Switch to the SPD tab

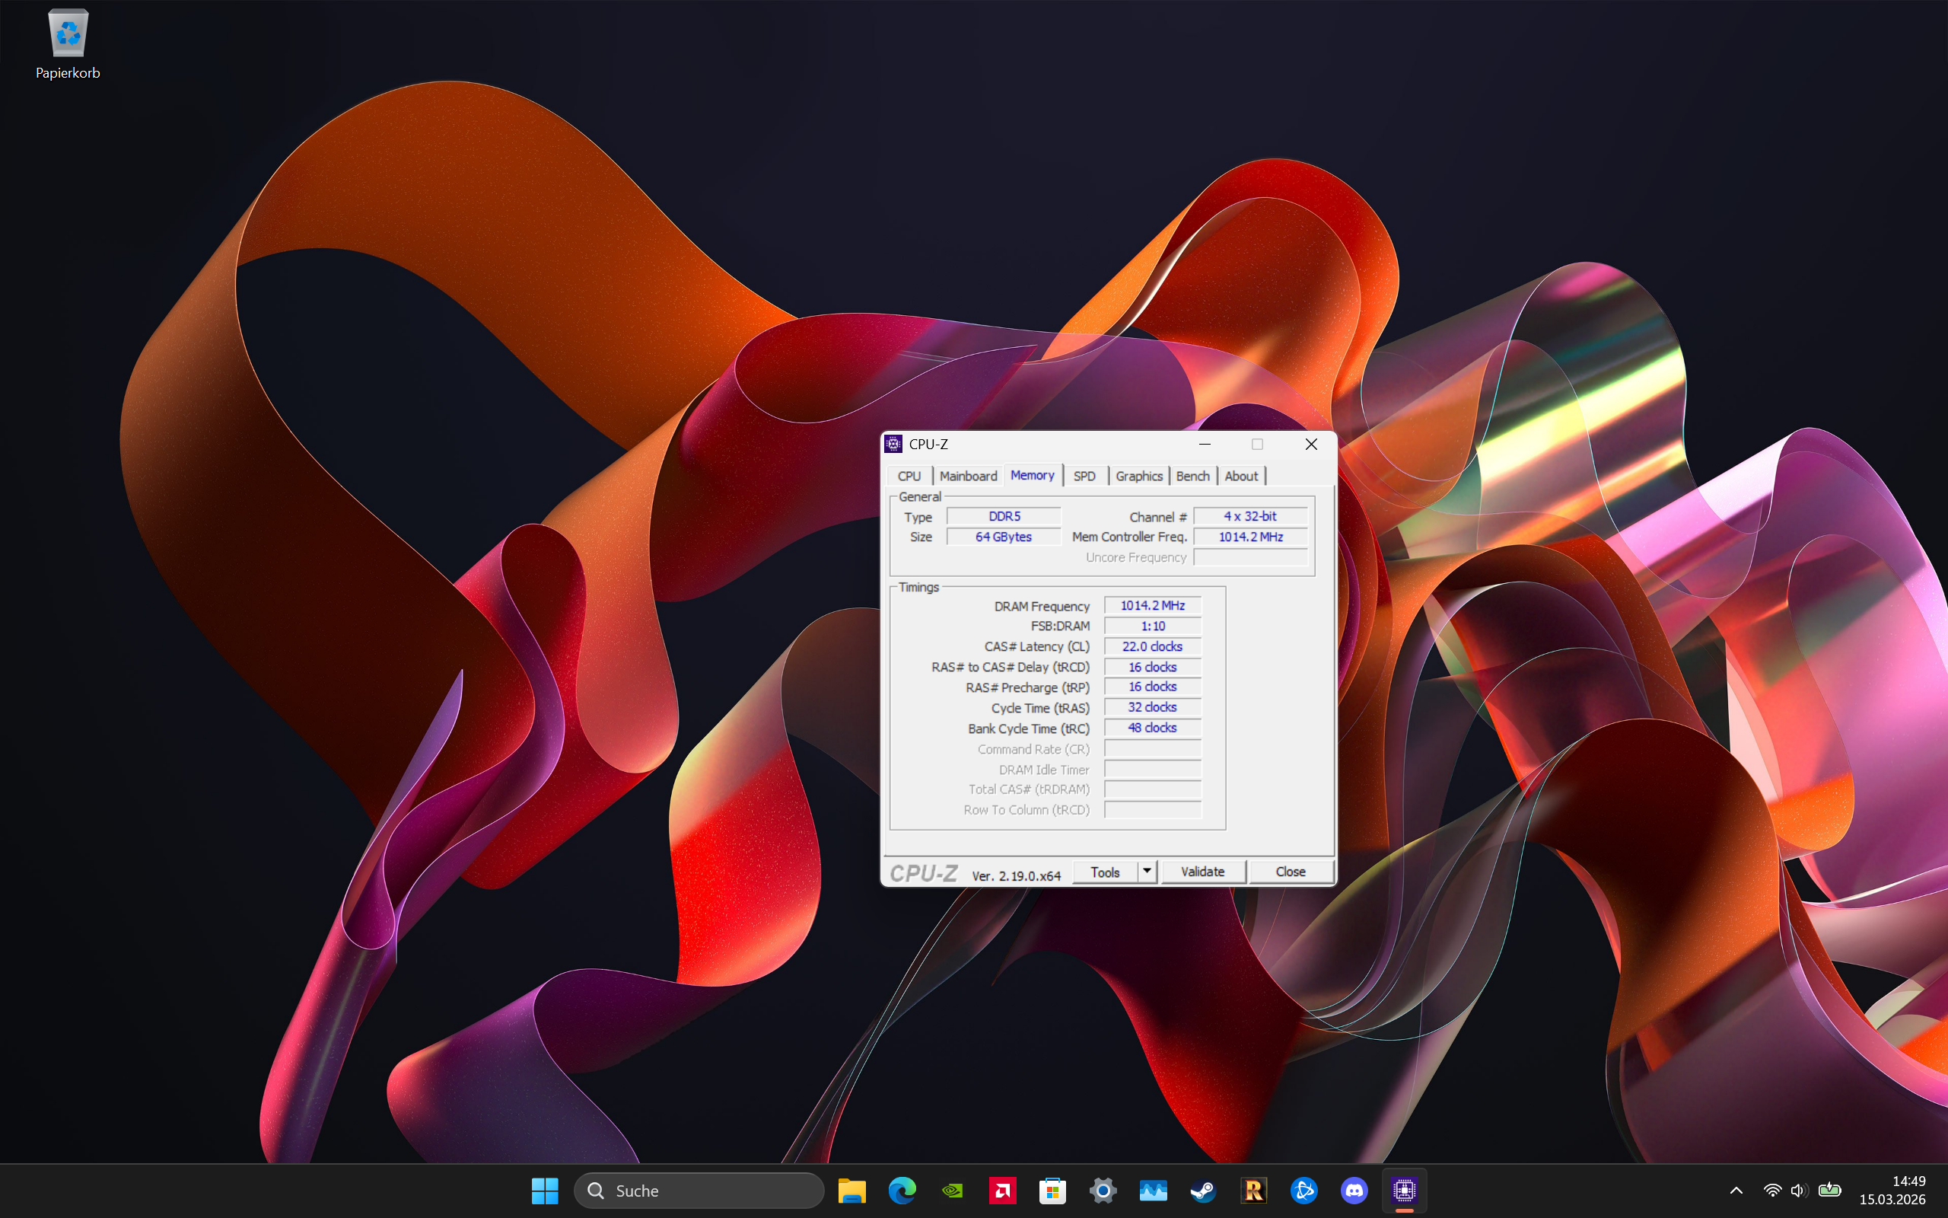[1084, 476]
